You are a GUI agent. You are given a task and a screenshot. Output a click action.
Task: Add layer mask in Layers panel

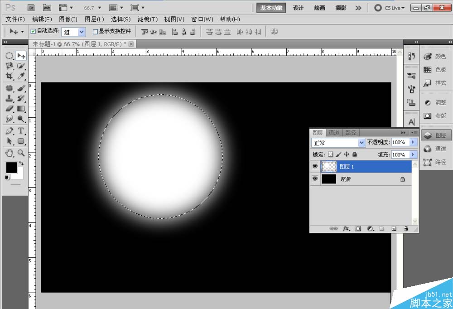point(358,229)
